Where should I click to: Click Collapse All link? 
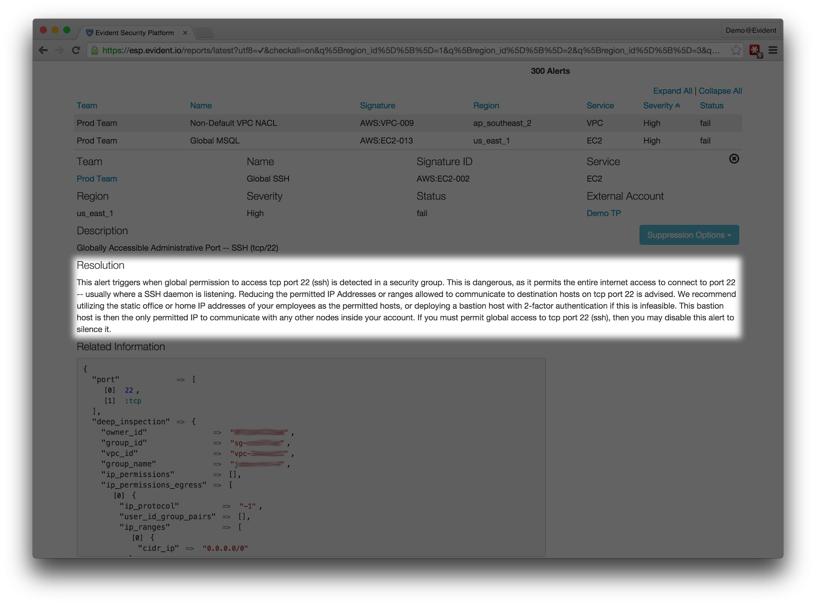click(x=720, y=91)
